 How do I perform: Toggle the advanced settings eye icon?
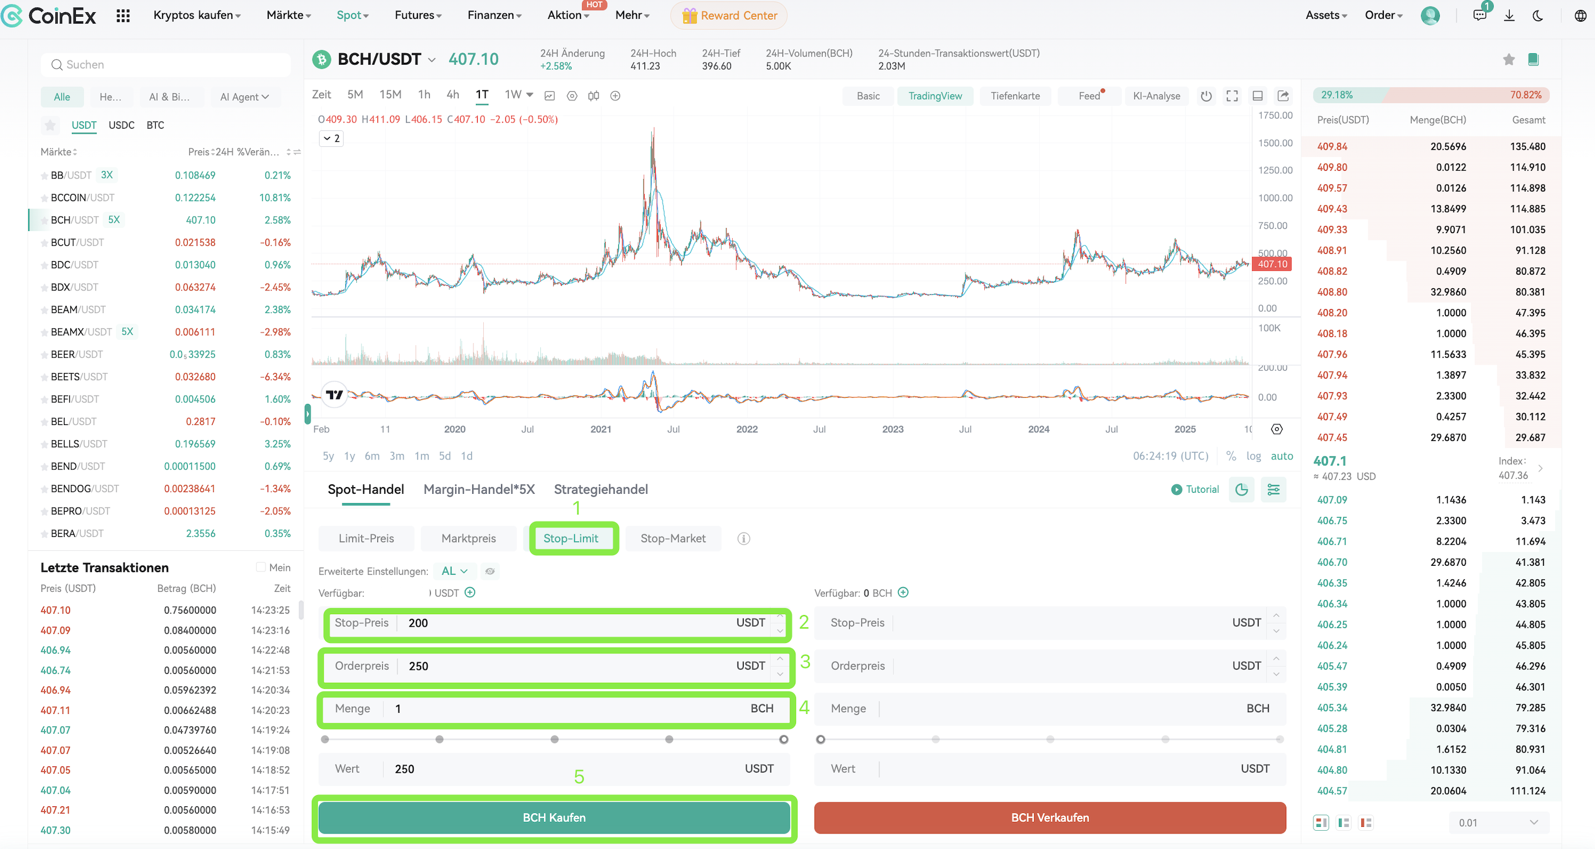[x=490, y=571]
